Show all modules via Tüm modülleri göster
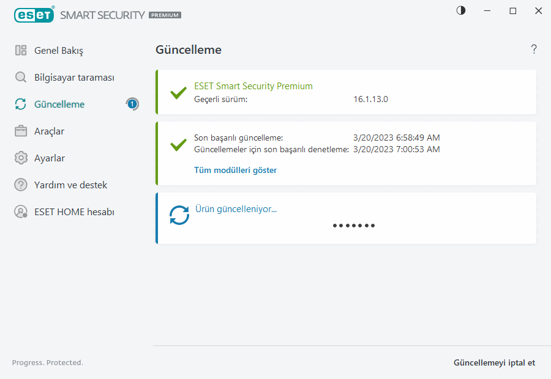This screenshot has width=551, height=379. click(235, 171)
